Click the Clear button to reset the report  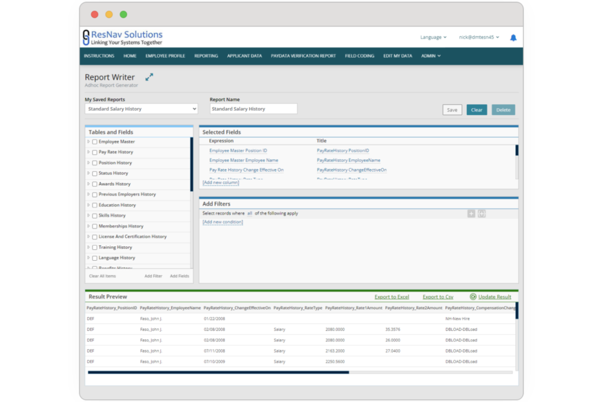coord(477,110)
